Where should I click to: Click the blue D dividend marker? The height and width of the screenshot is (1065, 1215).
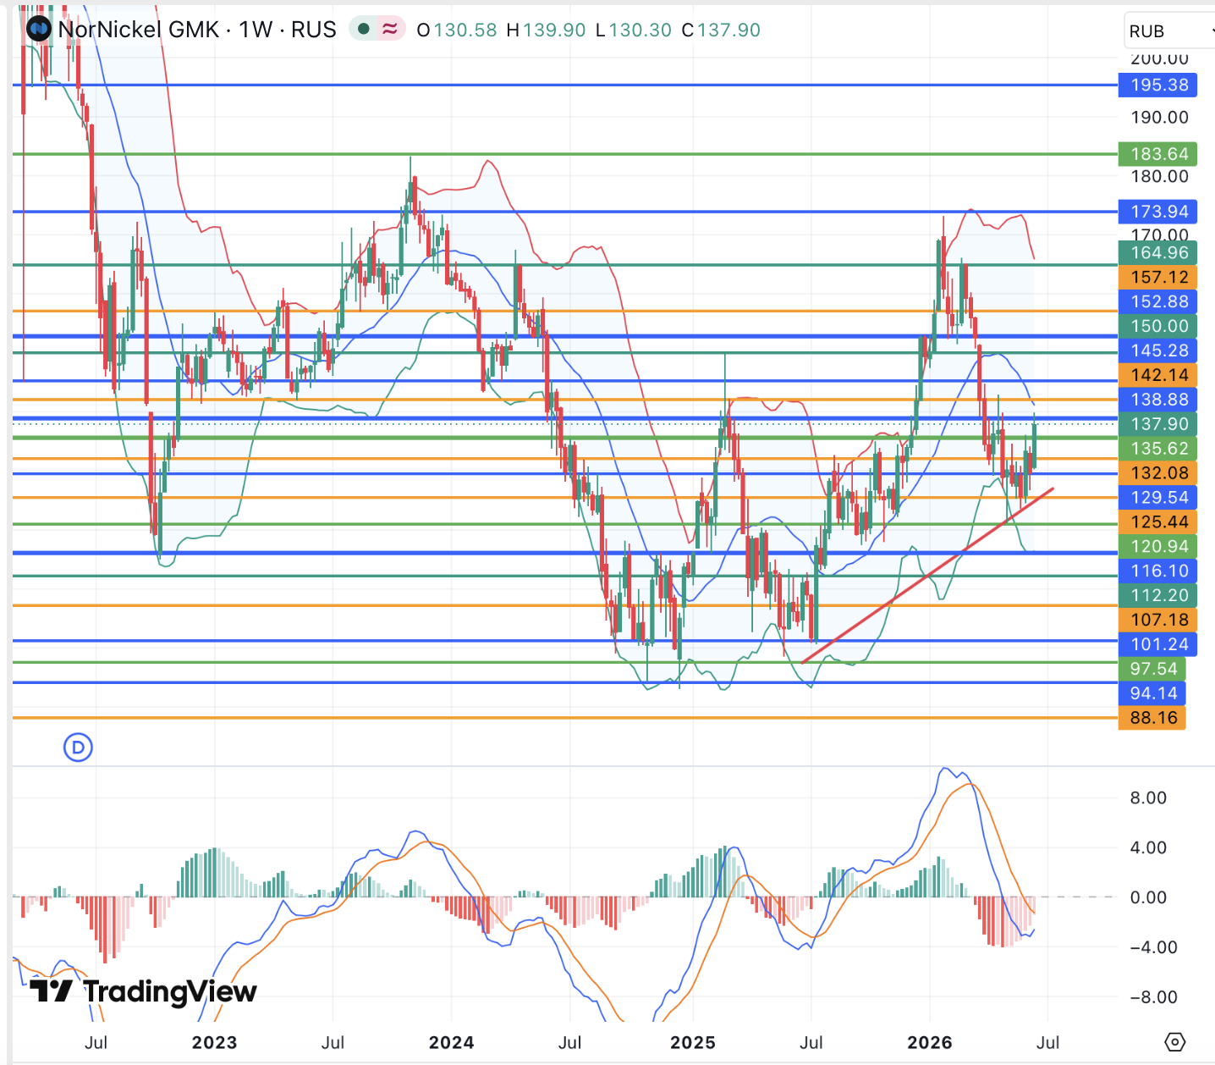(79, 748)
